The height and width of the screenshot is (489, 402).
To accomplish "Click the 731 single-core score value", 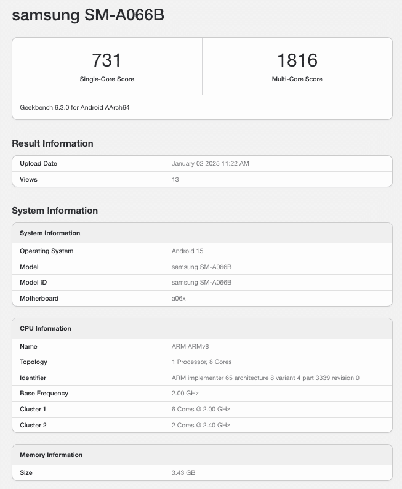I will 107,60.
